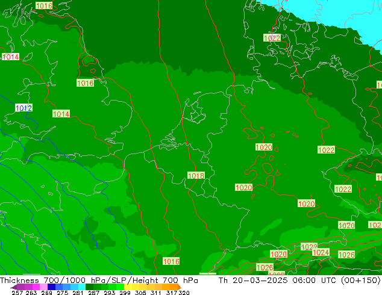Click the purple arrow at legend's low end
The height and width of the screenshot is (295, 382).
click(14, 287)
